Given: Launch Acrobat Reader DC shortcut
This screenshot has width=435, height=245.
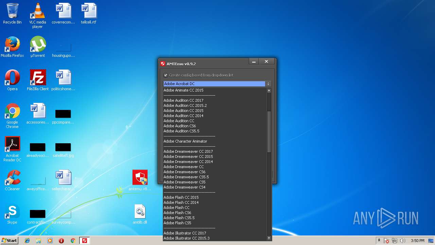Looking at the screenshot, I should point(12,149).
